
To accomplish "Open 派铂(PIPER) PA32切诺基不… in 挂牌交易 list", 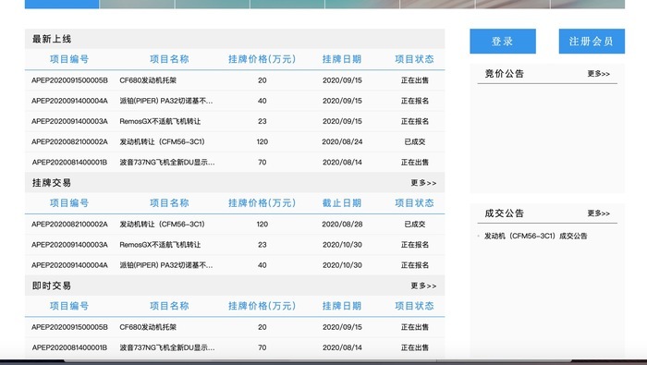I will pos(166,265).
